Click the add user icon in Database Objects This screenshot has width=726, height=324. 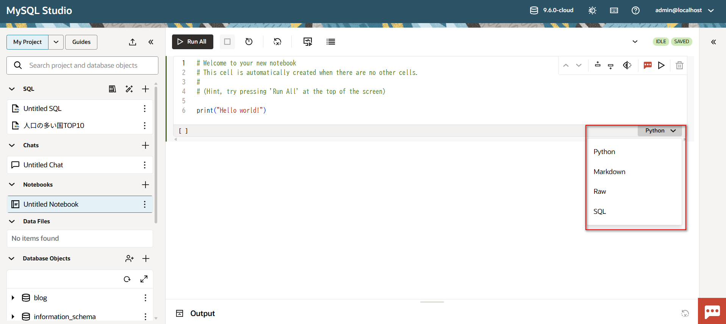[129, 259]
